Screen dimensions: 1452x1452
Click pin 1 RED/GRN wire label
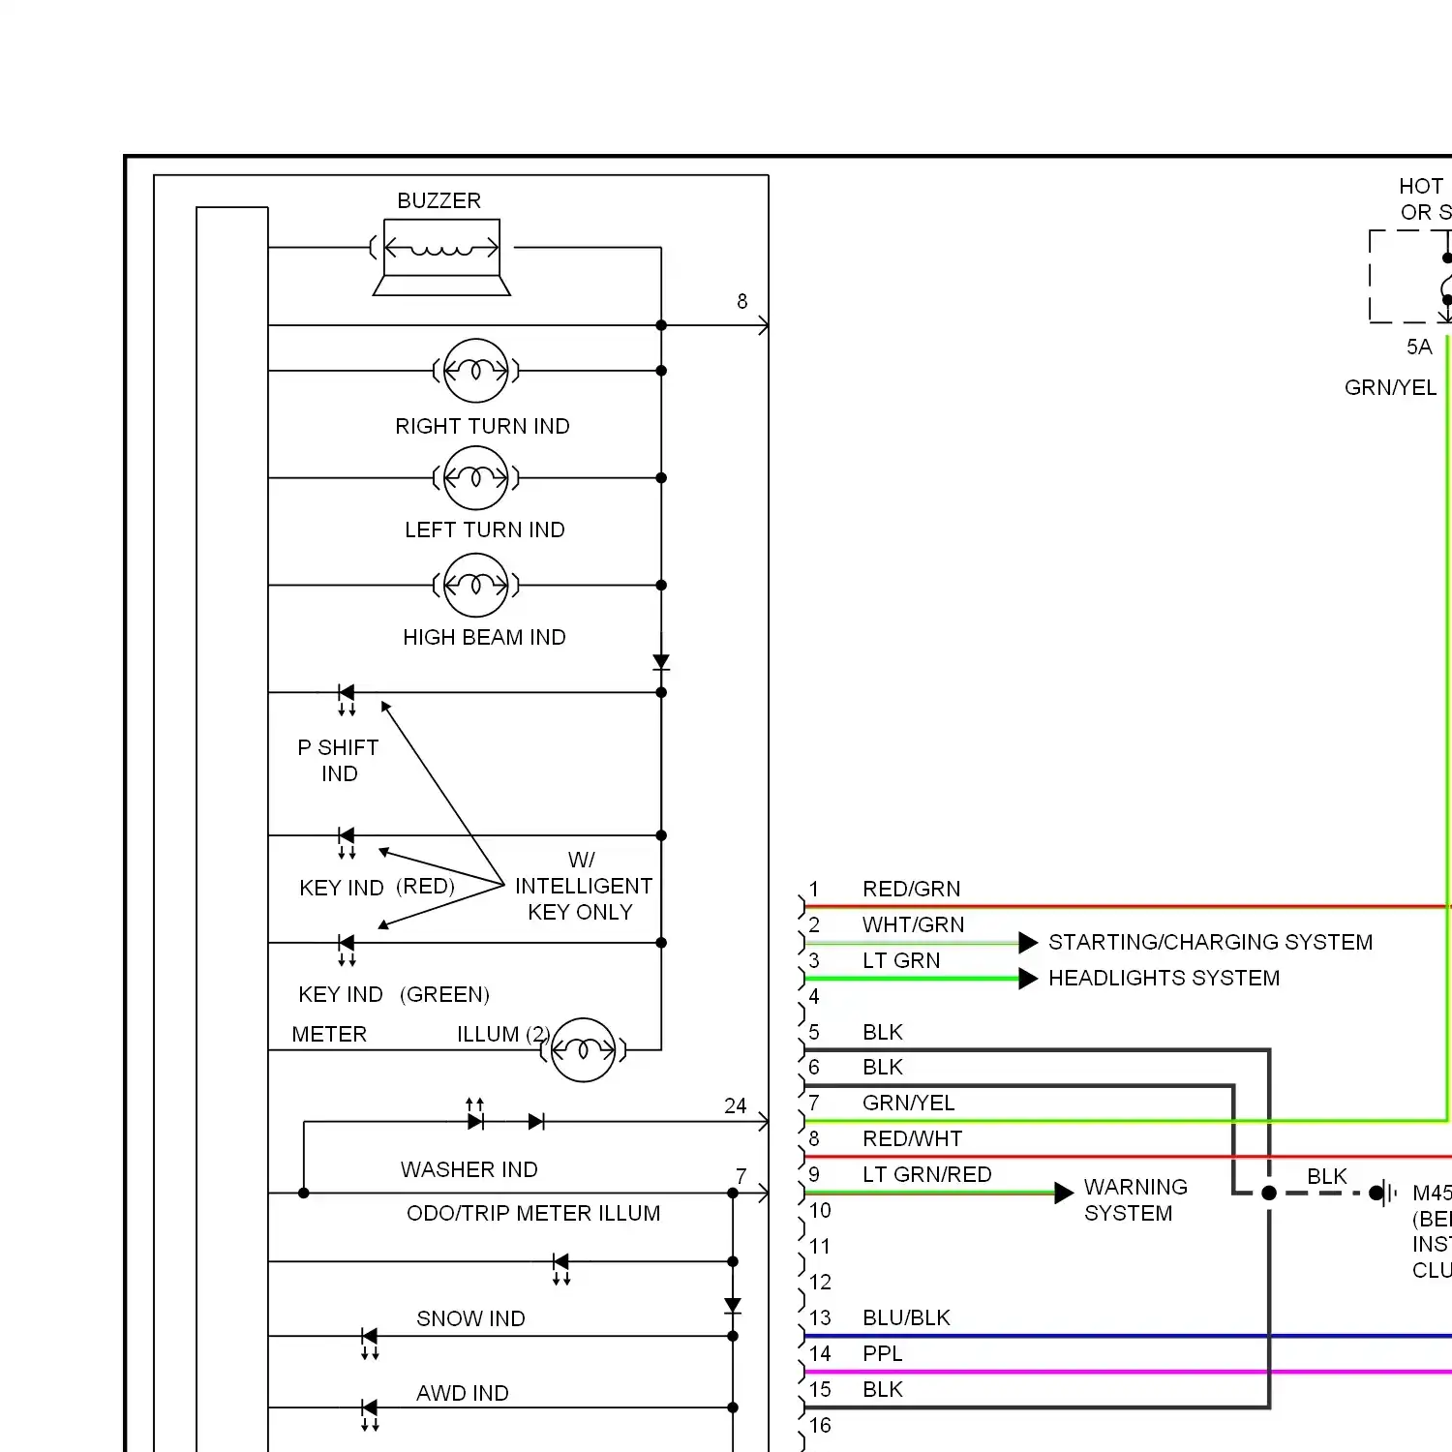tap(911, 889)
